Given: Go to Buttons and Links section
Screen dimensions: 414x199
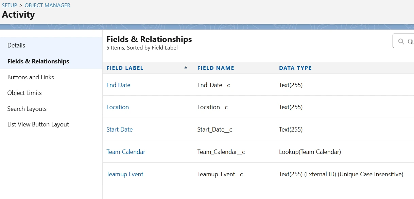Looking at the screenshot, I should (31, 77).
